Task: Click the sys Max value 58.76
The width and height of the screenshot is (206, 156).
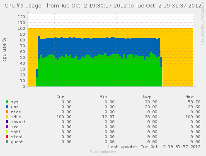Action: point(194,102)
